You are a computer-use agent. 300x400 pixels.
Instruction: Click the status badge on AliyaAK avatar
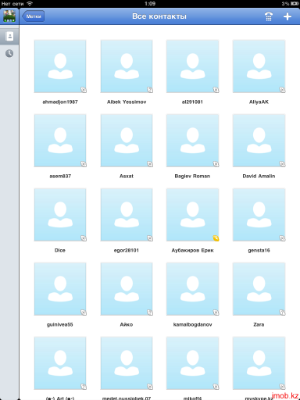tap(282, 90)
